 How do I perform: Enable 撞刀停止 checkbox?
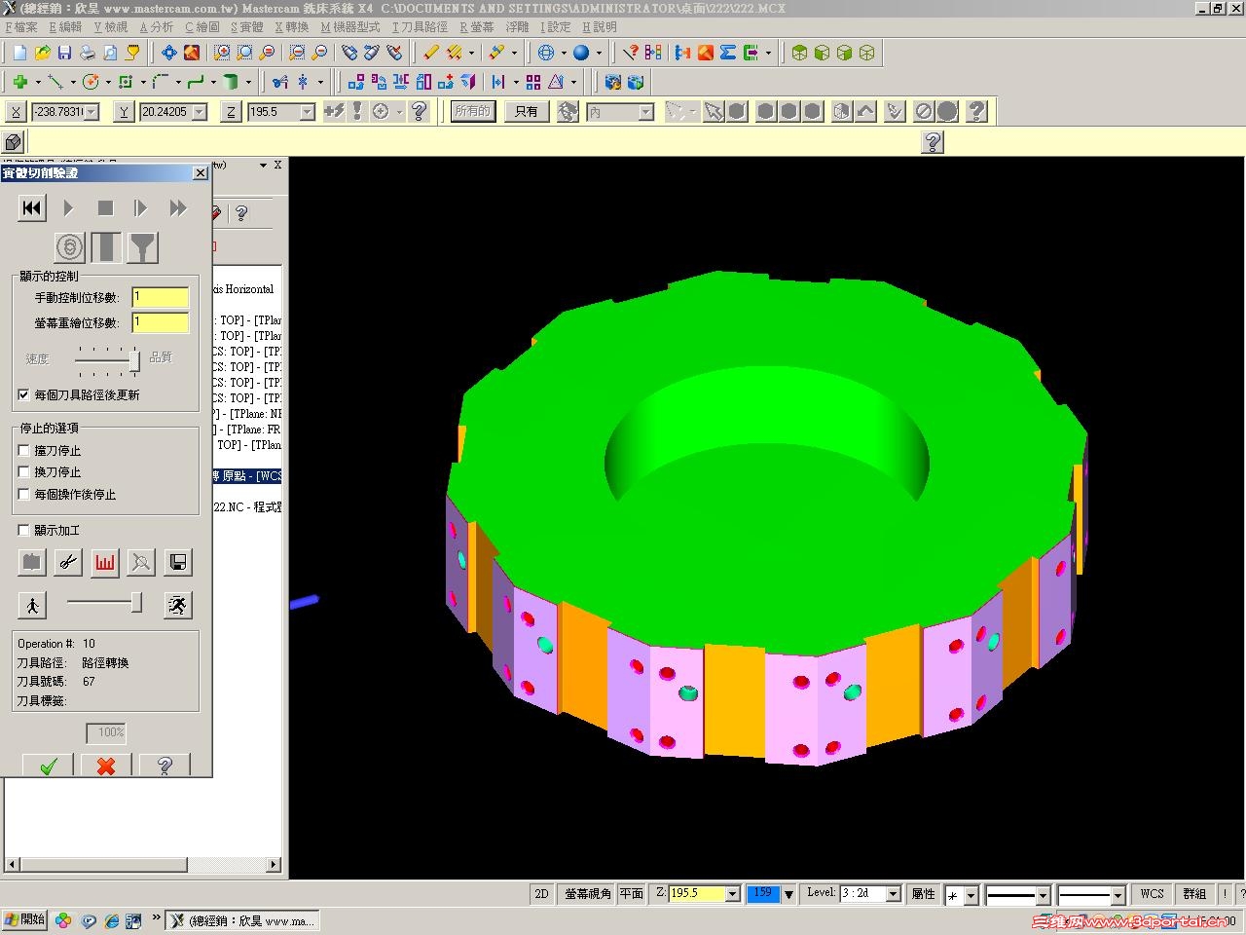pyautogui.click(x=24, y=450)
